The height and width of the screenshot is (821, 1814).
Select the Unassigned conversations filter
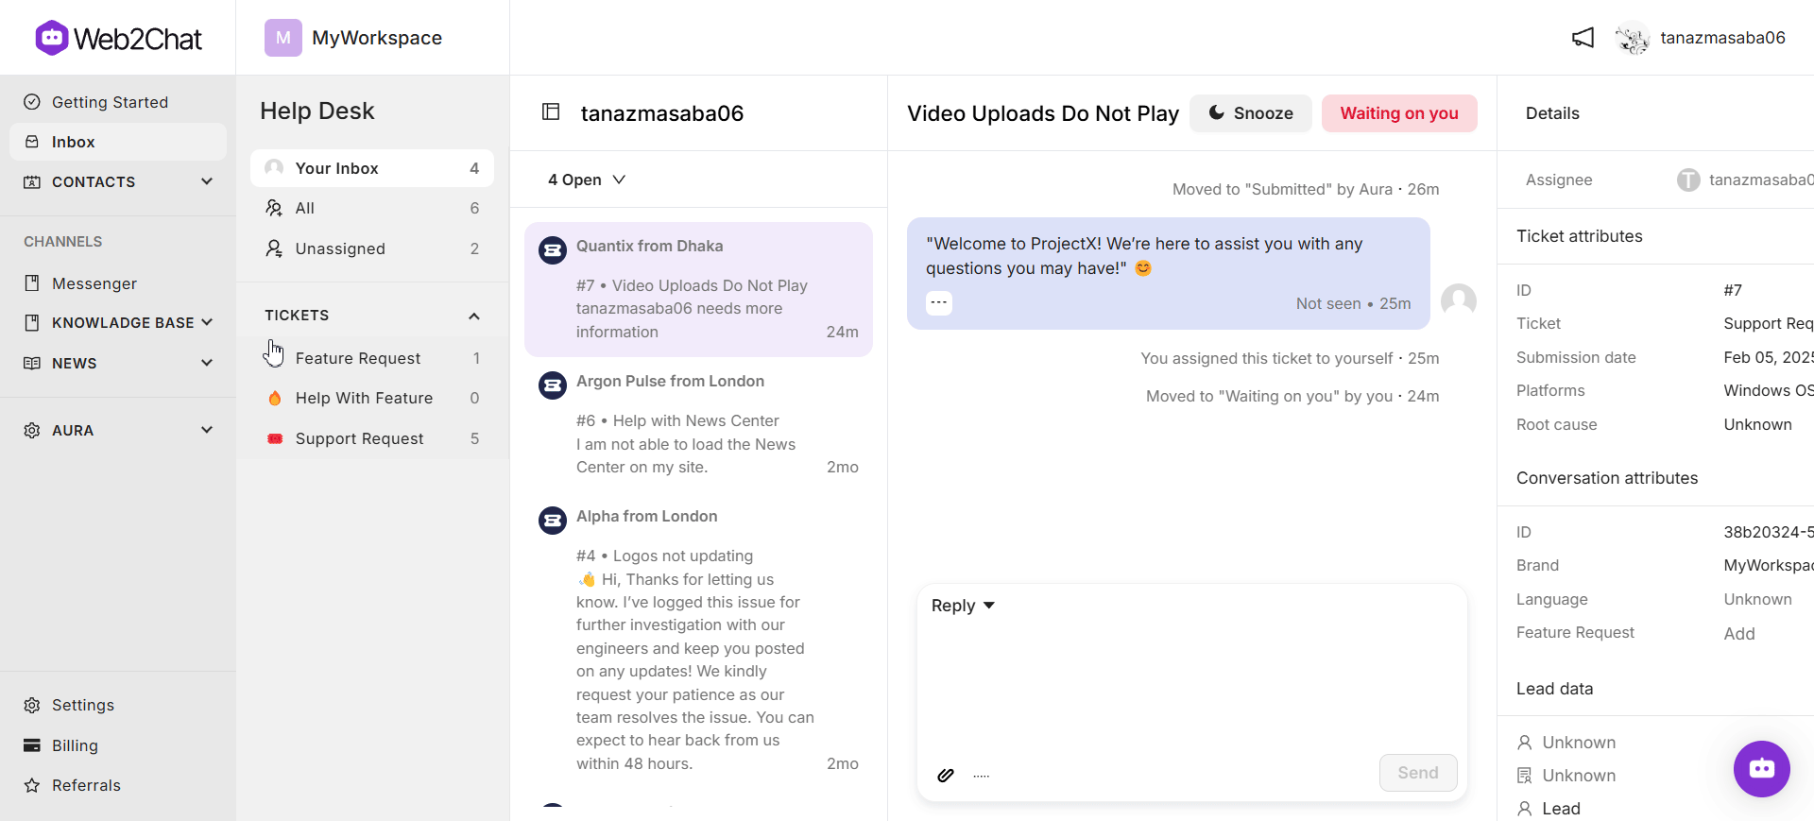372,248
